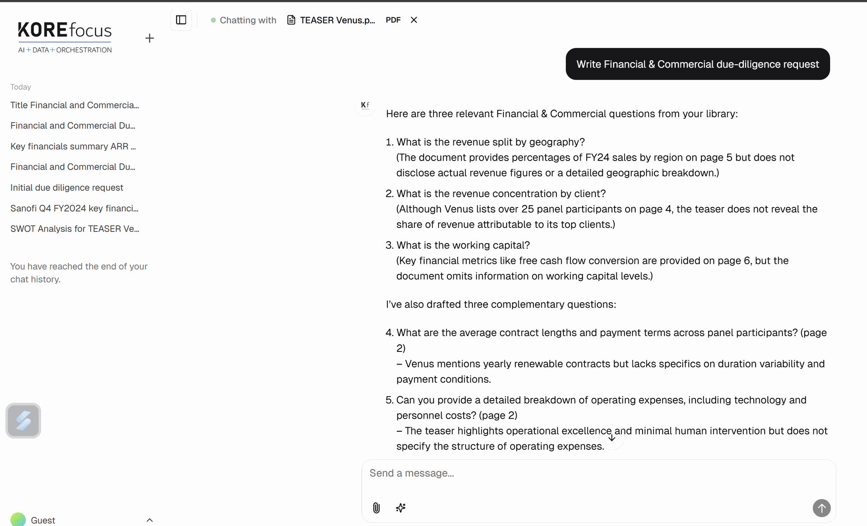Click the Guest user avatar
This screenshot has width=867, height=526.
tap(18, 520)
